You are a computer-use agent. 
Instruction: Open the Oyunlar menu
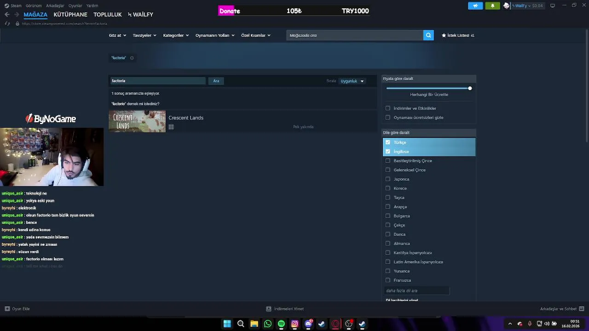[75, 6]
